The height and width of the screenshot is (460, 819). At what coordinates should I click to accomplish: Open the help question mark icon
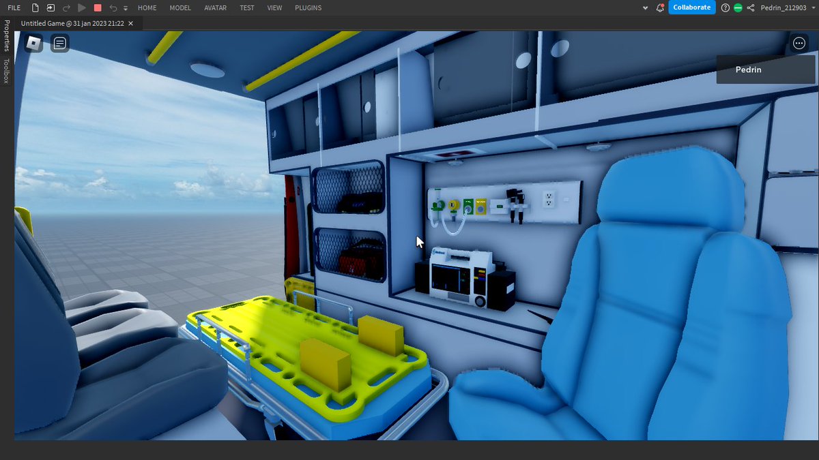pyautogui.click(x=725, y=7)
